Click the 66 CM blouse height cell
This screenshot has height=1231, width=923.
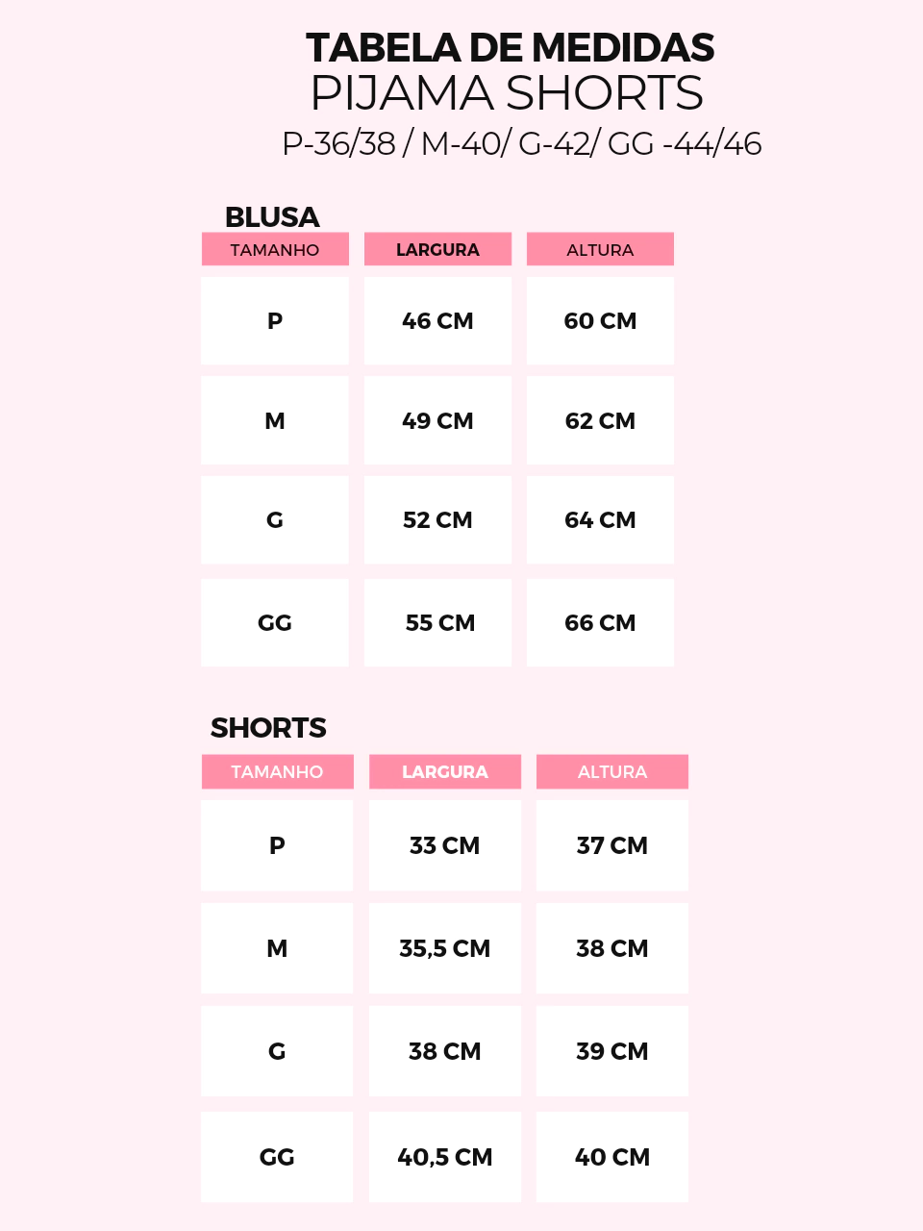coord(600,623)
